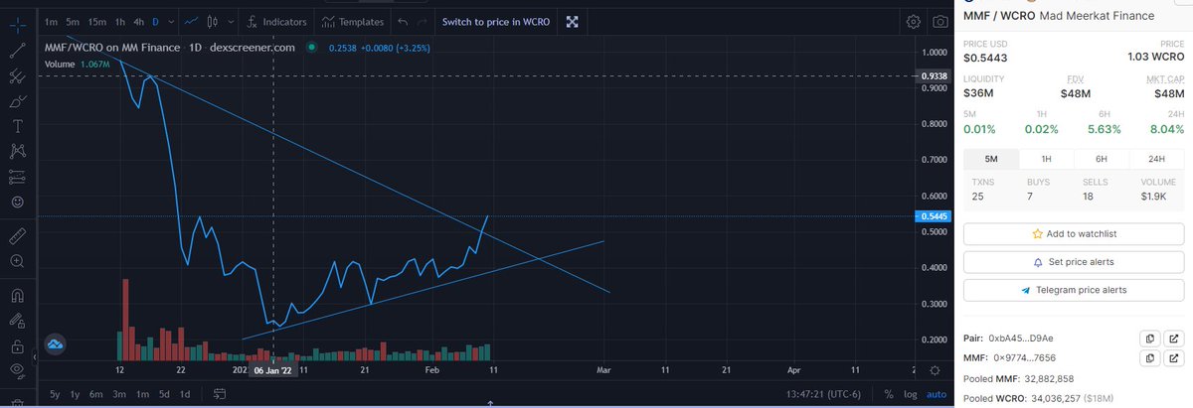The width and height of the screenshot is (1193, 408).
Task: Click Switch to price in WCRO
Action: tap(496, 21)
